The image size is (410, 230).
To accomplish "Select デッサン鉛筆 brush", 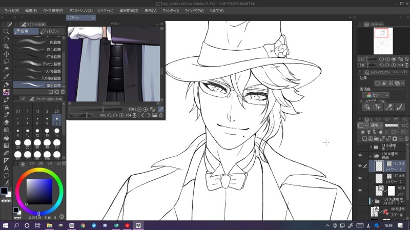I will [37, 64].
